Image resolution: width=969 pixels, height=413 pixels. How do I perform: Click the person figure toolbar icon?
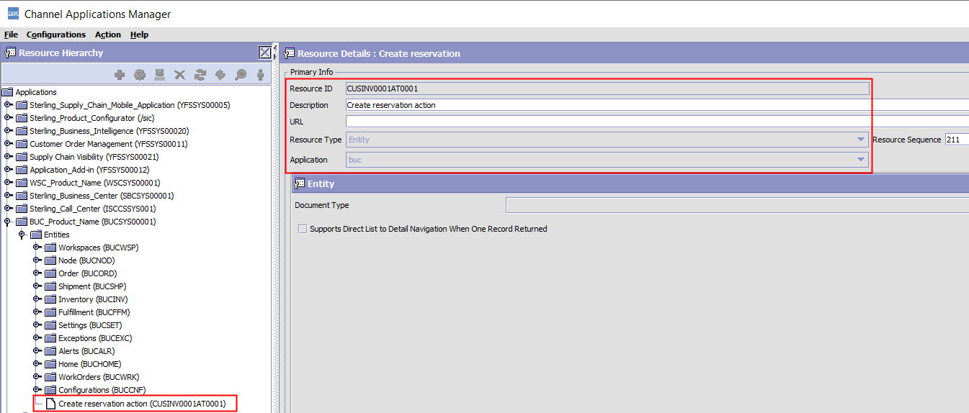(x=260, y=75)
